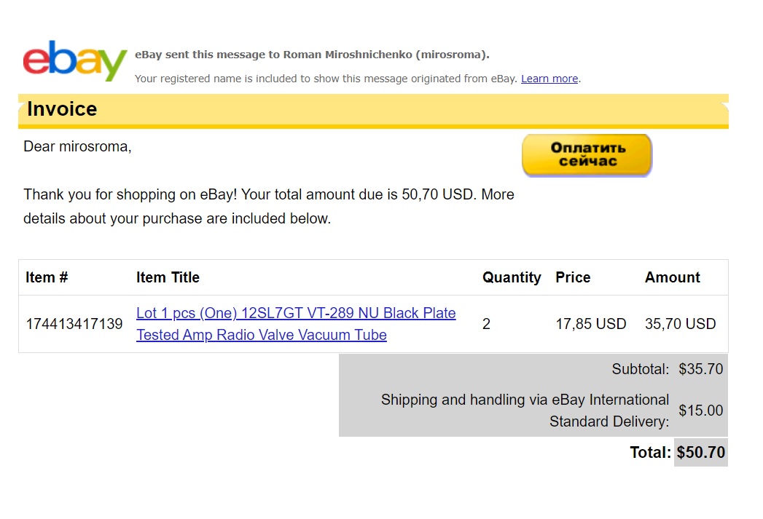The height and width of the screenshot is (519, 763).
Task: Click the Item # column header
Action: tap(47, 277)
